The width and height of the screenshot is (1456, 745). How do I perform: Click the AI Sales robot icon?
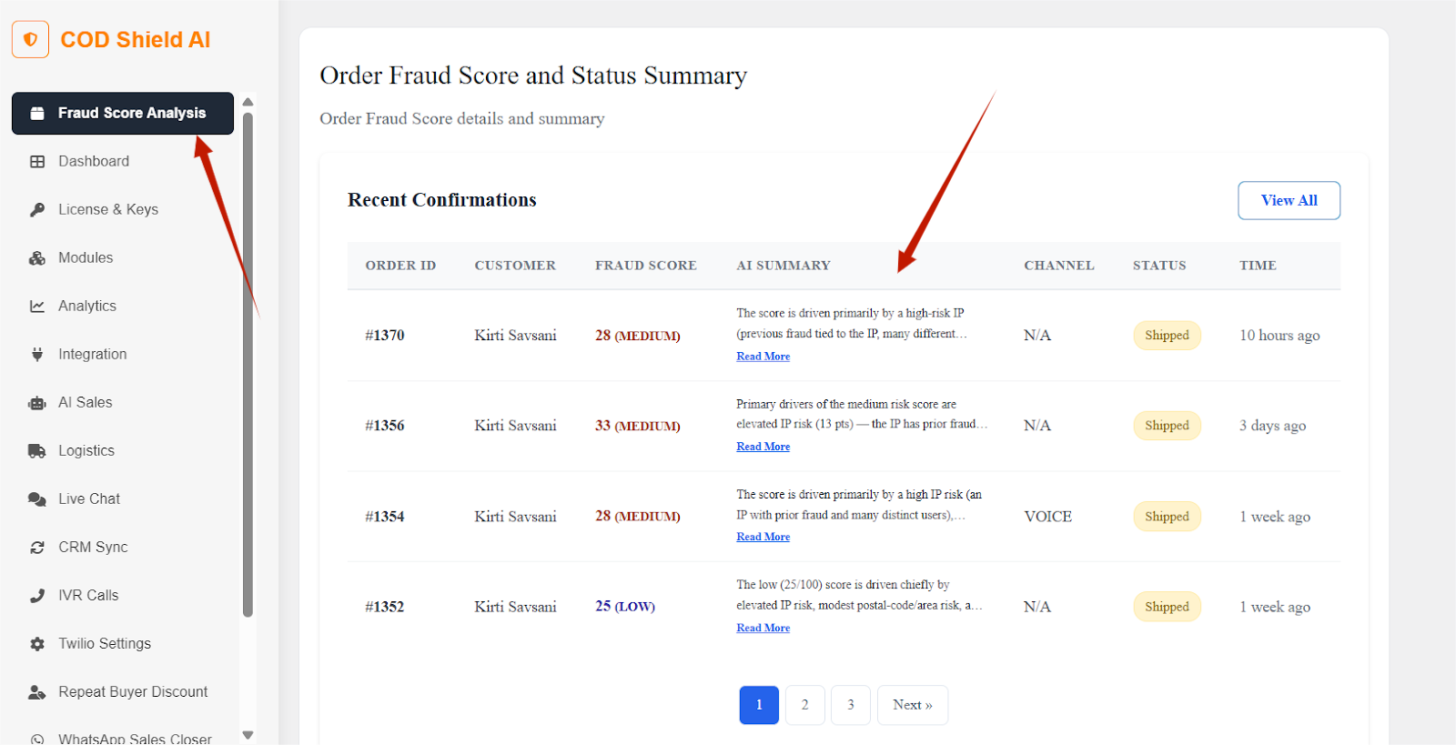[x=37, y=403]
